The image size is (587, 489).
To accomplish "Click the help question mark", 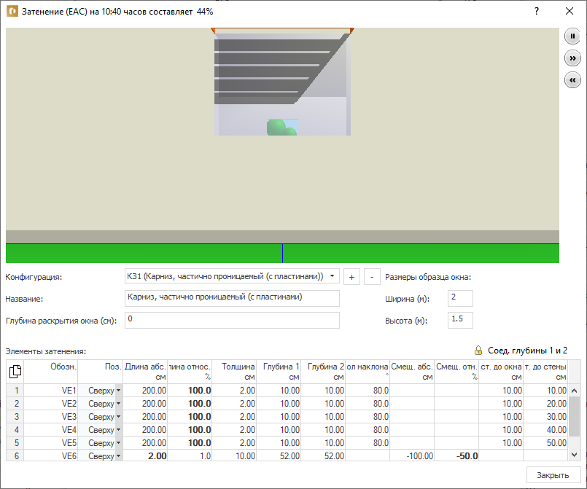I will point(537,11).
